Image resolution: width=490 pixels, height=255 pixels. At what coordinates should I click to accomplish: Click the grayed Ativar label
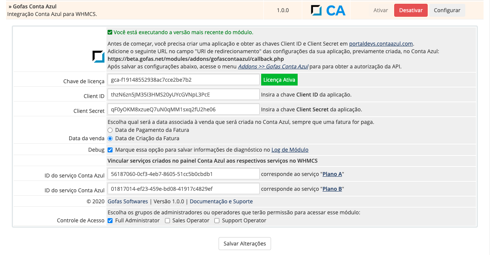(x=381, y=10)
